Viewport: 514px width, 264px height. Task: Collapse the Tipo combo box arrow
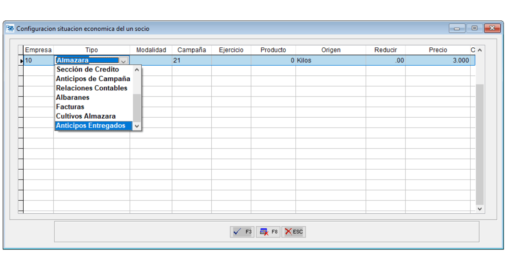[x=124, y=61]
